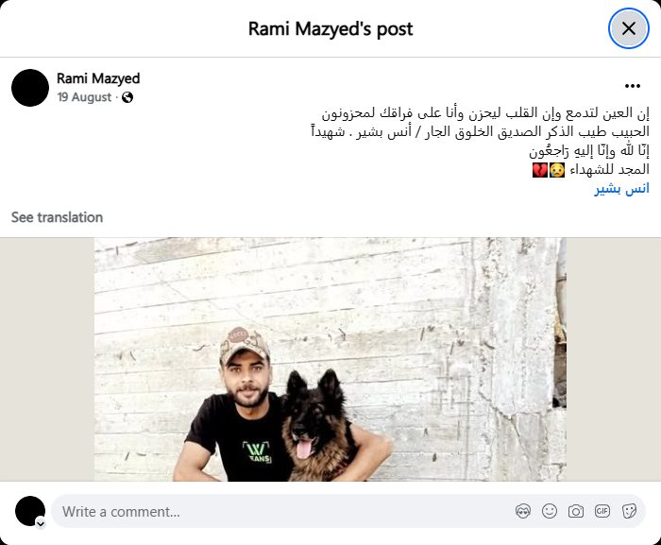Click the grey area left of the photo
Image resolution: width=661 pixels, height=545 pixels.
coord(47,359)
